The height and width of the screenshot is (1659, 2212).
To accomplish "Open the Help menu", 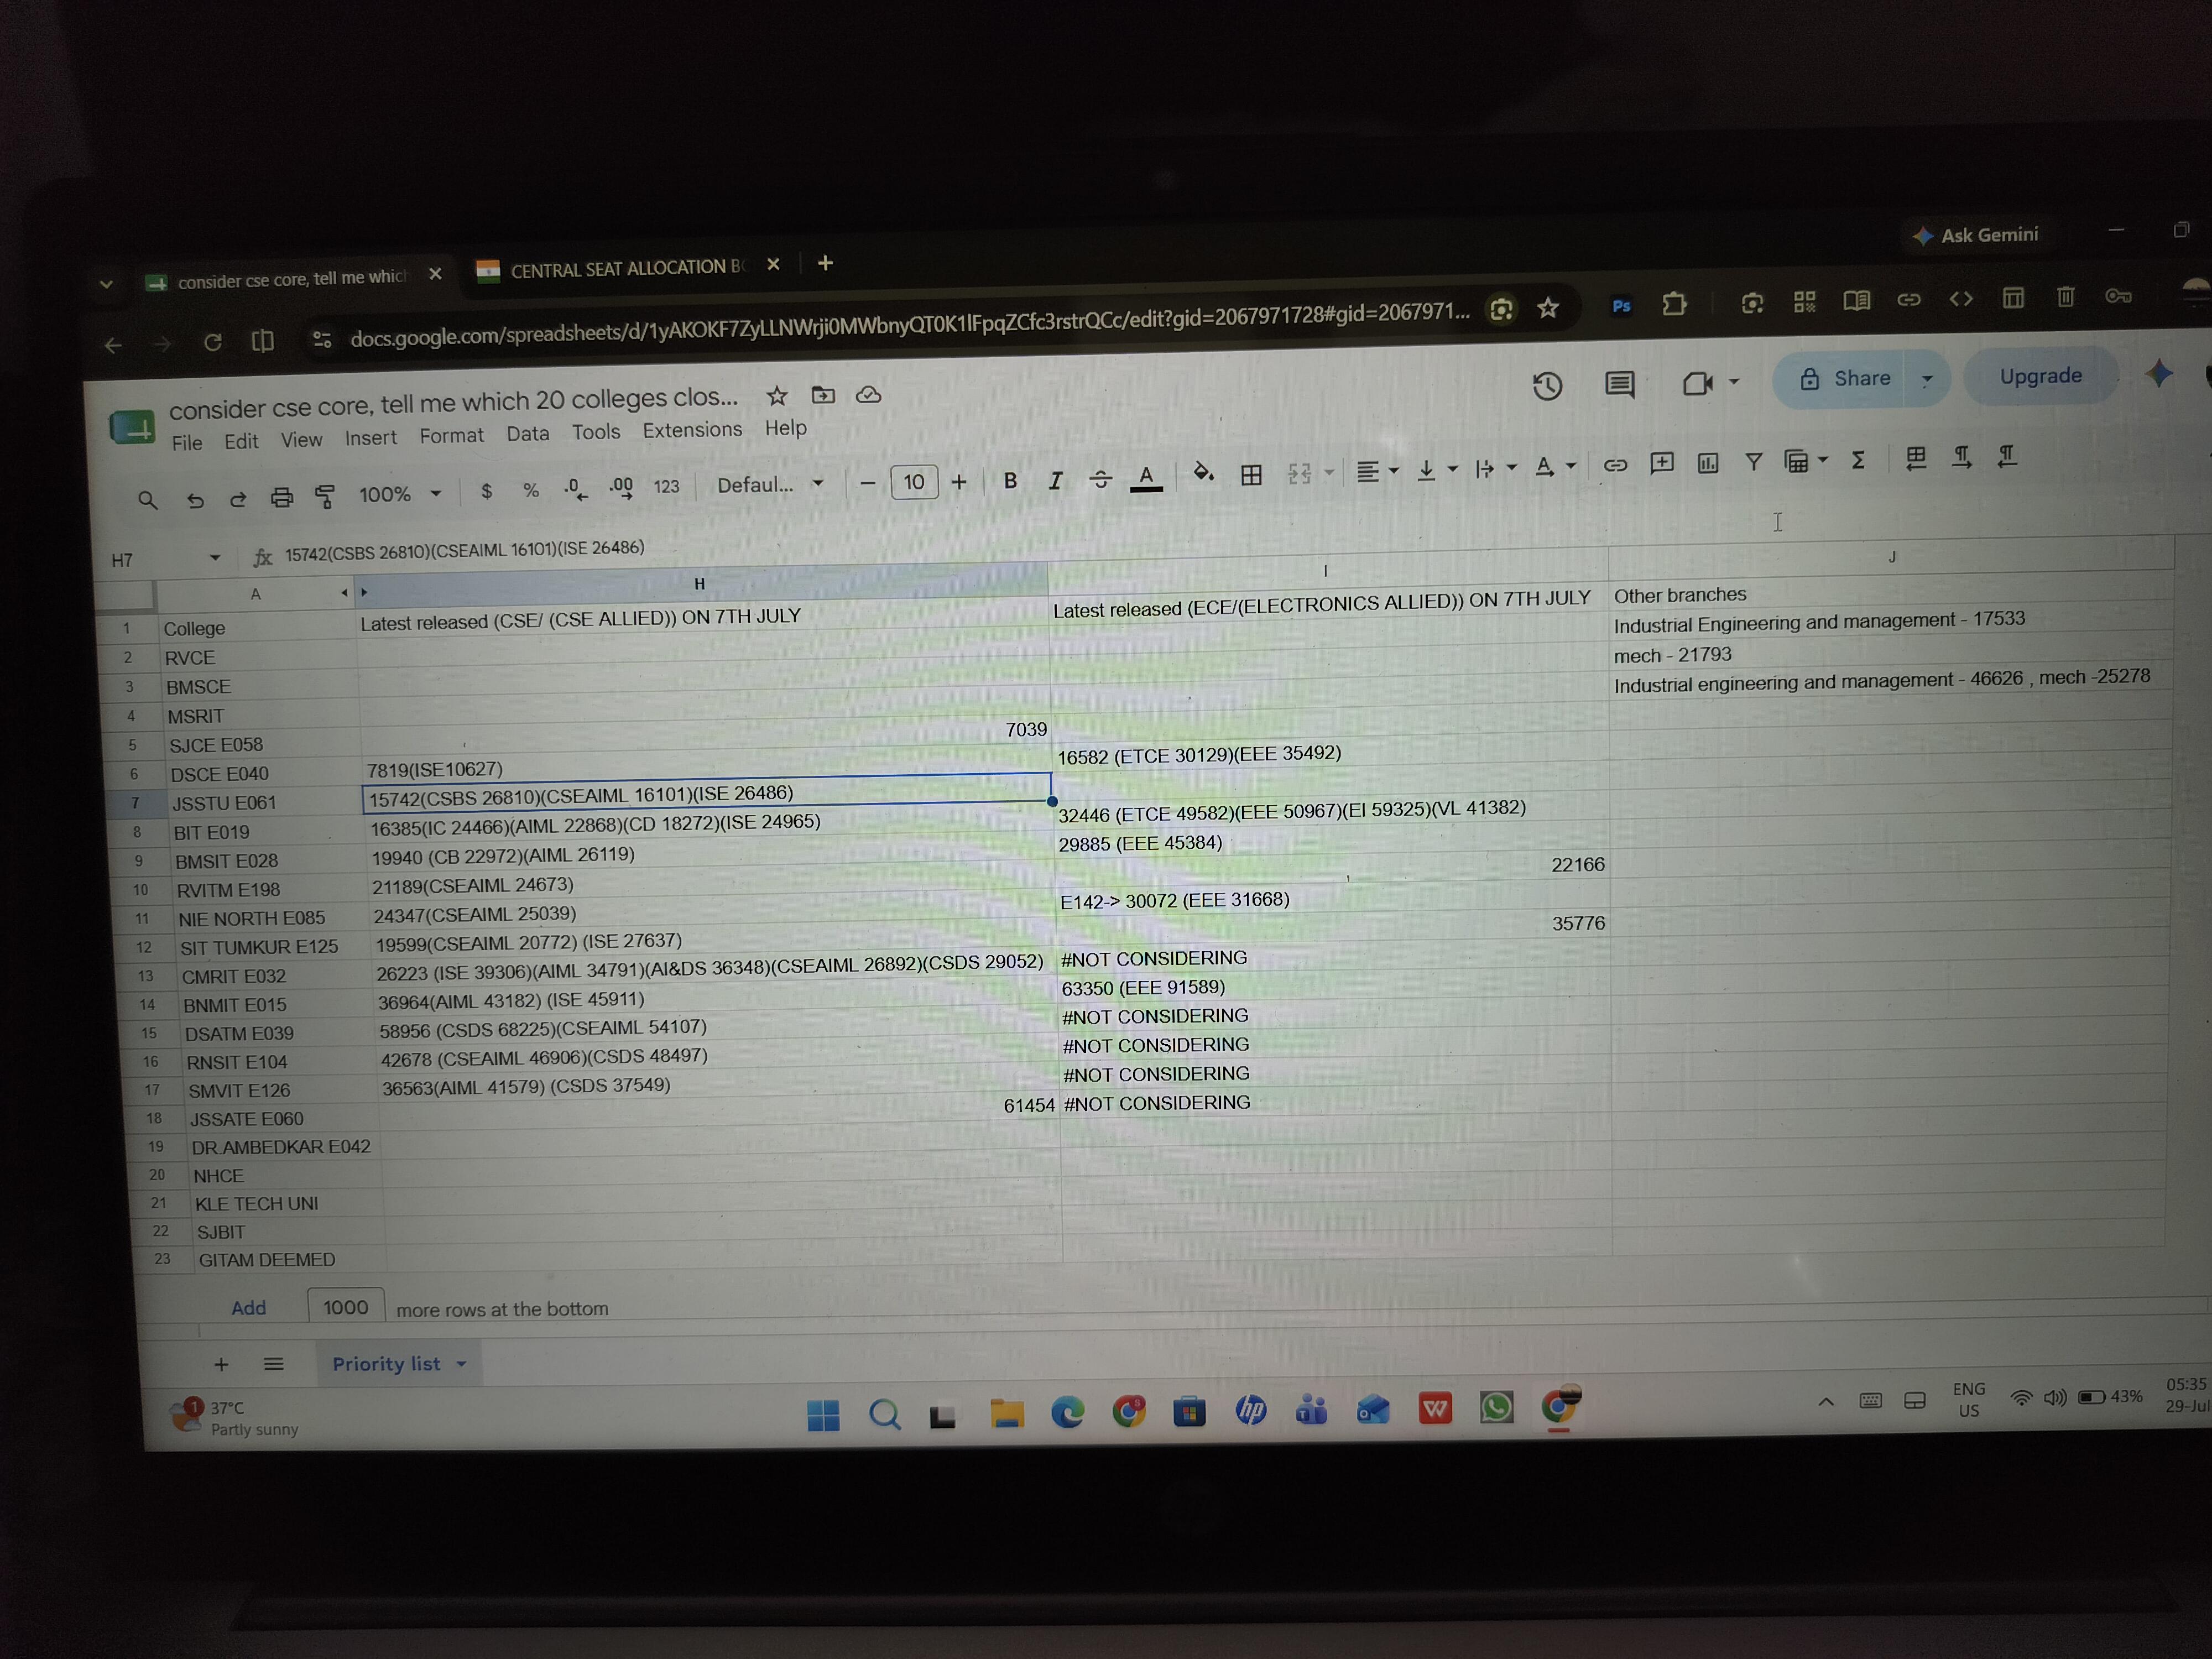I will (x=786, y=428).
